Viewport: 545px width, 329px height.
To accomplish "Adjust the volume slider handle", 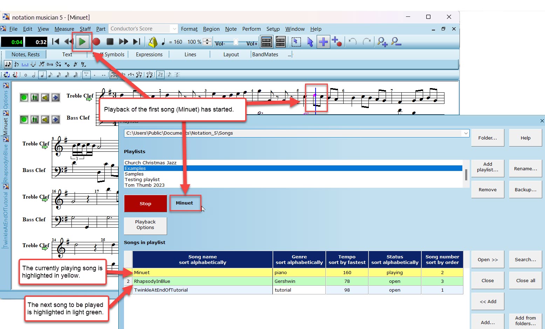I will [236, 42].
